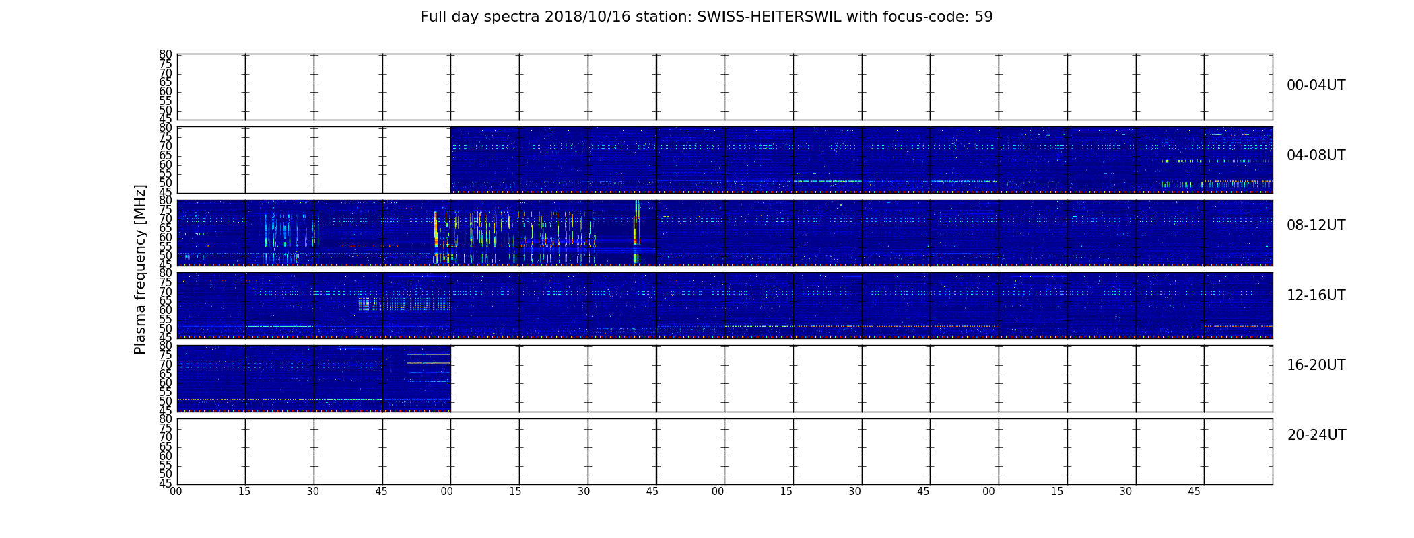This screenshot has height=538, width=1414.
Task: Click the green horizontal lines closing the 16-20UT data
Action: 428,358
